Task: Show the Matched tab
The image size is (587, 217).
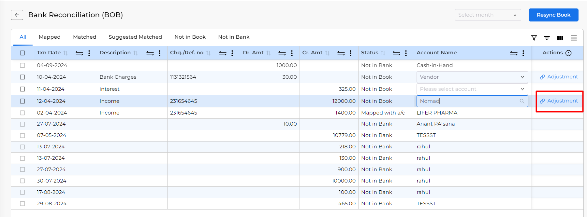Action: [85, 37]
